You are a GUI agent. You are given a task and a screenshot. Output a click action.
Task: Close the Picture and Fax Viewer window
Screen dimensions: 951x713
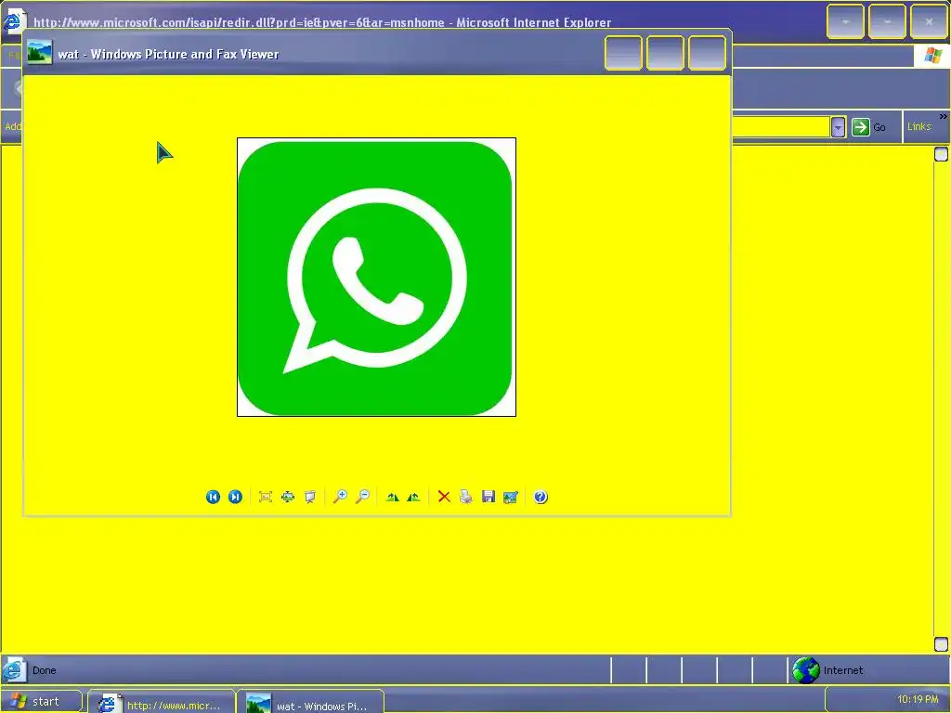click(x=707, y=53)
